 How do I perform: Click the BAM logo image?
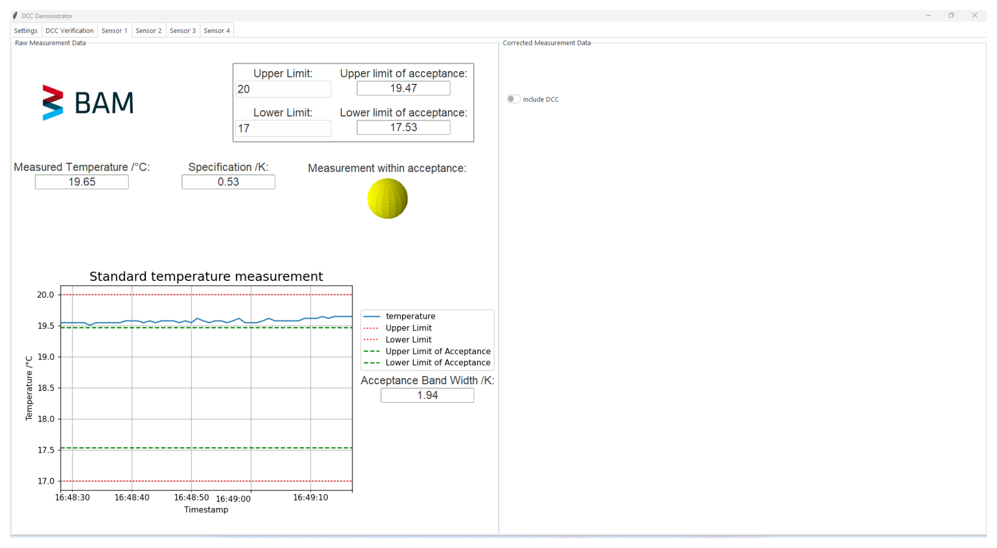pyautogui.click(x=88, y=103)
